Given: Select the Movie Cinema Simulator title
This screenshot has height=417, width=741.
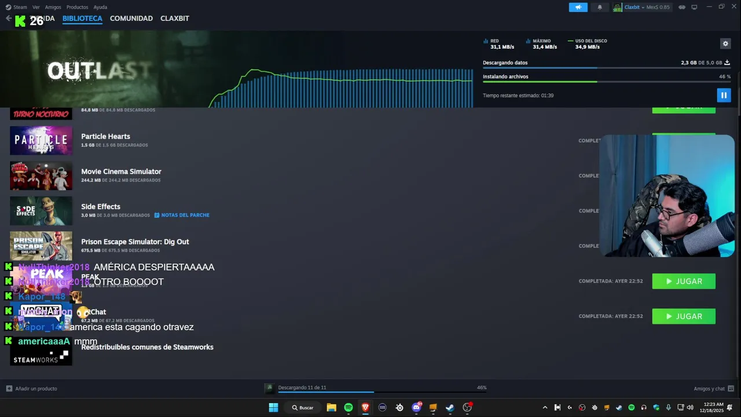Looking at the screenshot, I should (121, 171).
